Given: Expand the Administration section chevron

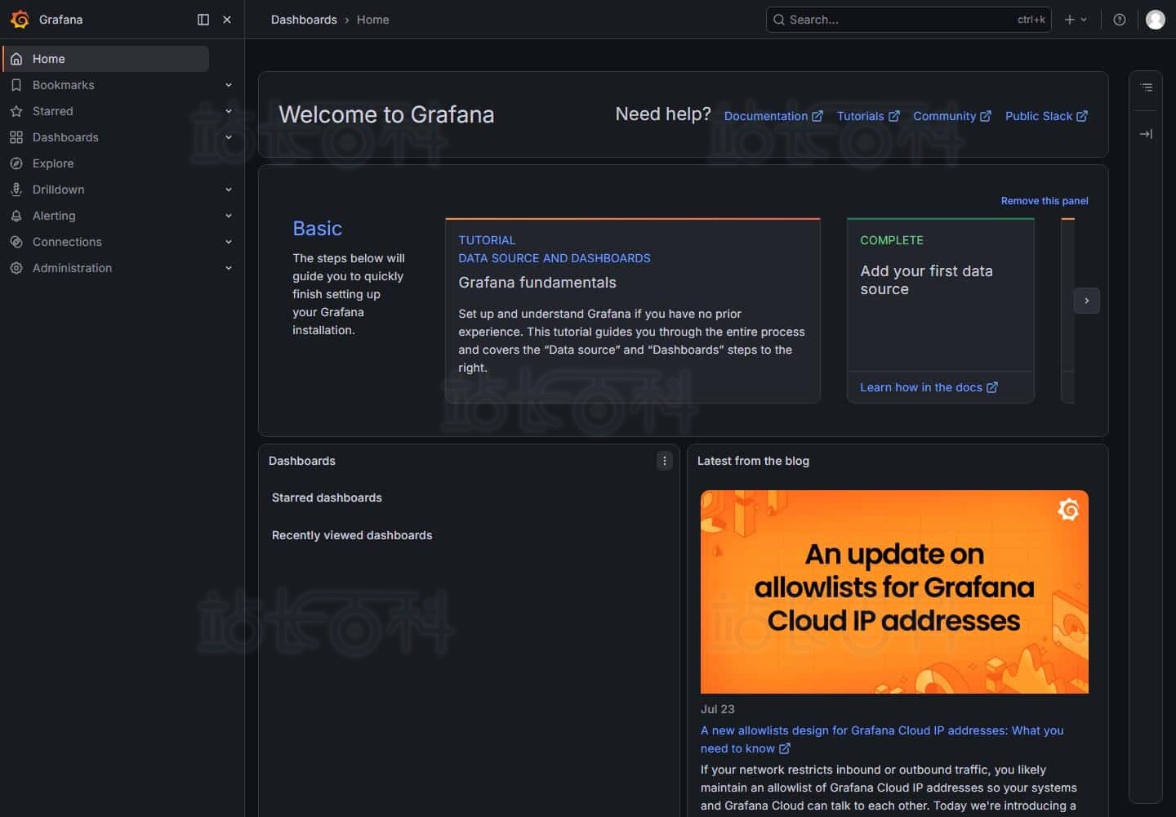Looking at the screenshot, I should pyautogui.click(x=229, y=268).
